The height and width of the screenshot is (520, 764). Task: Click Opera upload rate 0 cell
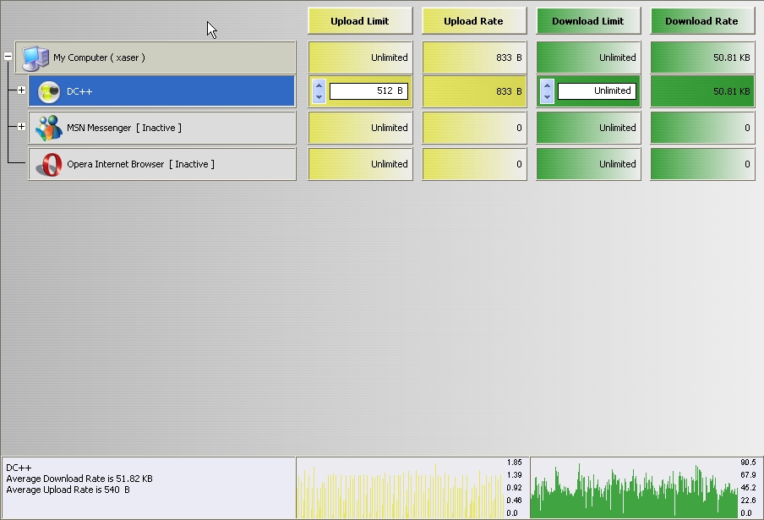474,164
